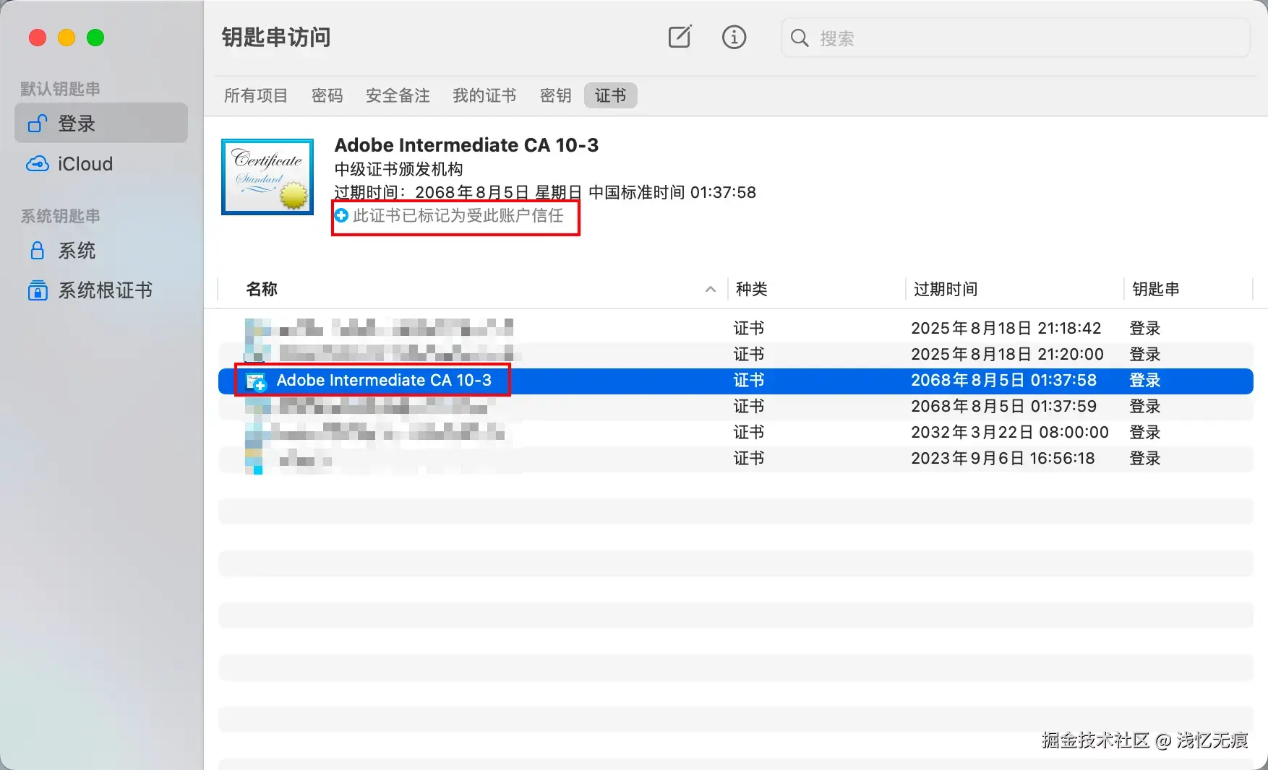Toggle the sort arrow in 名称 column

pyautogui.click(x=711, y=290)
